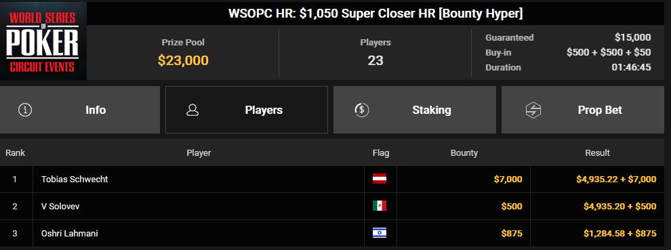This screenshot has height=250, width=671.
Task: Click the Info circle icon
Action: coord(25,110)
